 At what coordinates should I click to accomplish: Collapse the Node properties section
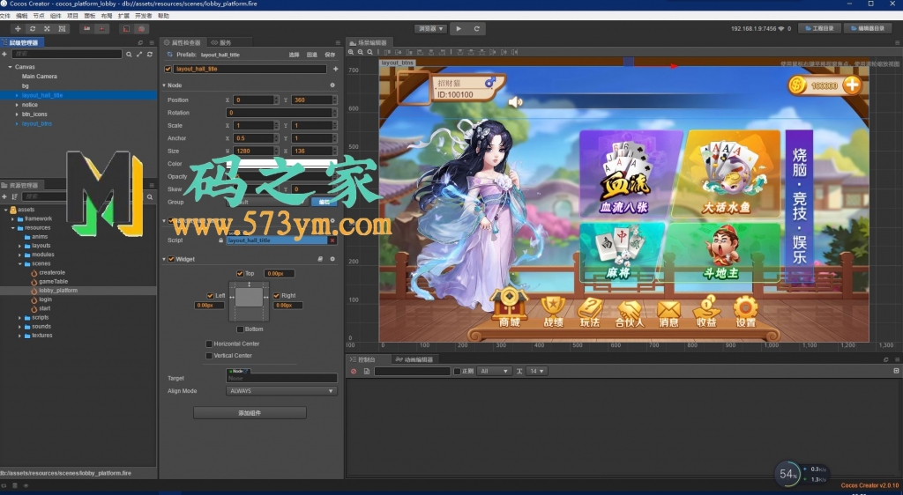point(164,85)
